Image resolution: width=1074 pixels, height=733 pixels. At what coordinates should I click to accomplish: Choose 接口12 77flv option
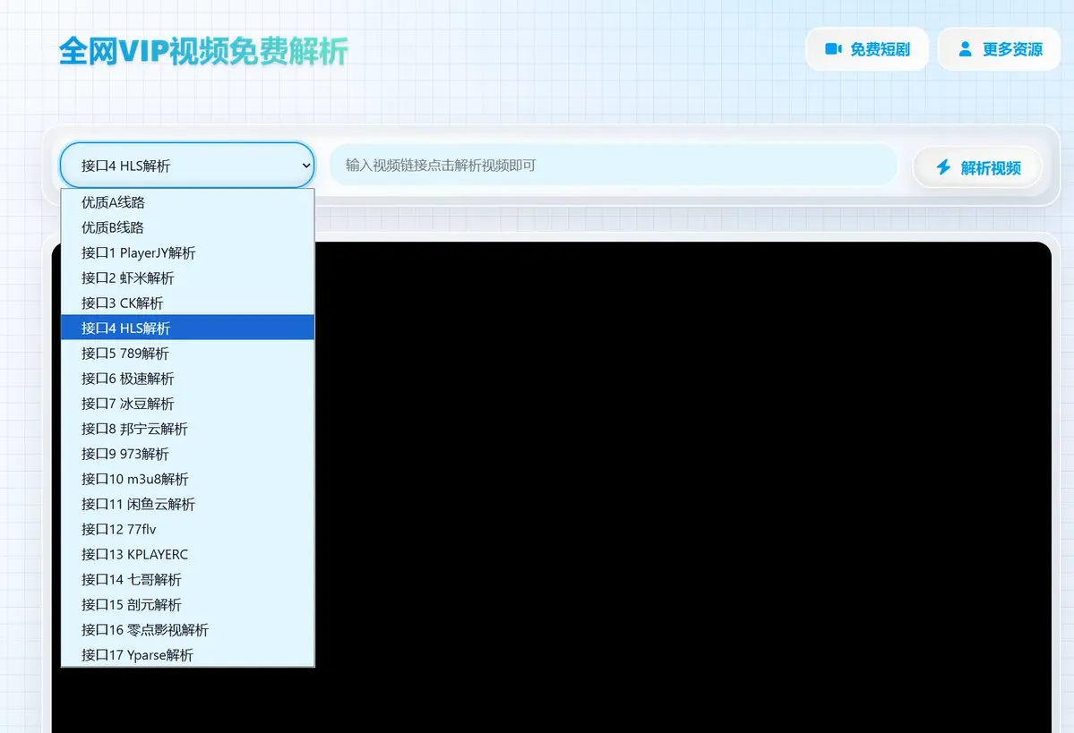click(188, 529)
